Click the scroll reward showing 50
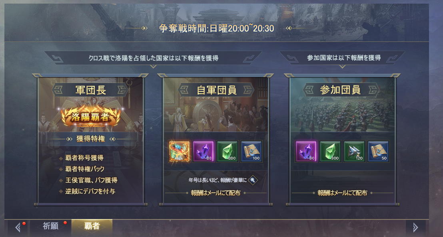 pos(378,151)
